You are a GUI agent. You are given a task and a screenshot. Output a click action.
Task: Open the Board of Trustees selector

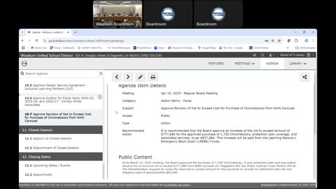[x=297, y=55]
